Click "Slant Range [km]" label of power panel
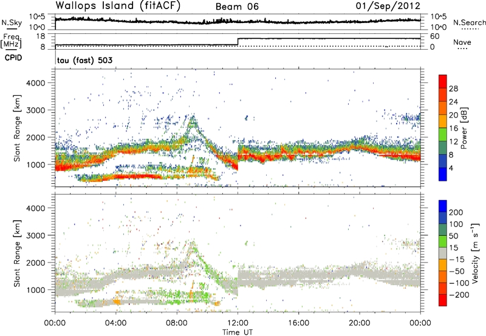 17,128
